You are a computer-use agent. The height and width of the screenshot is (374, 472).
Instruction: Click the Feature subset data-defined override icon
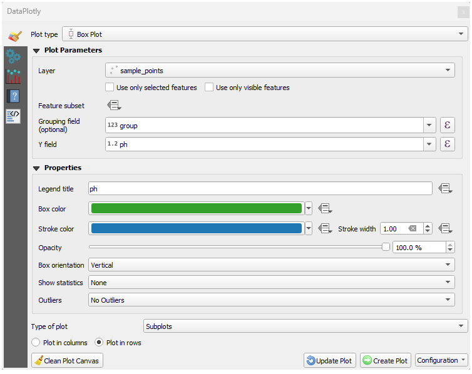point(114,106)
